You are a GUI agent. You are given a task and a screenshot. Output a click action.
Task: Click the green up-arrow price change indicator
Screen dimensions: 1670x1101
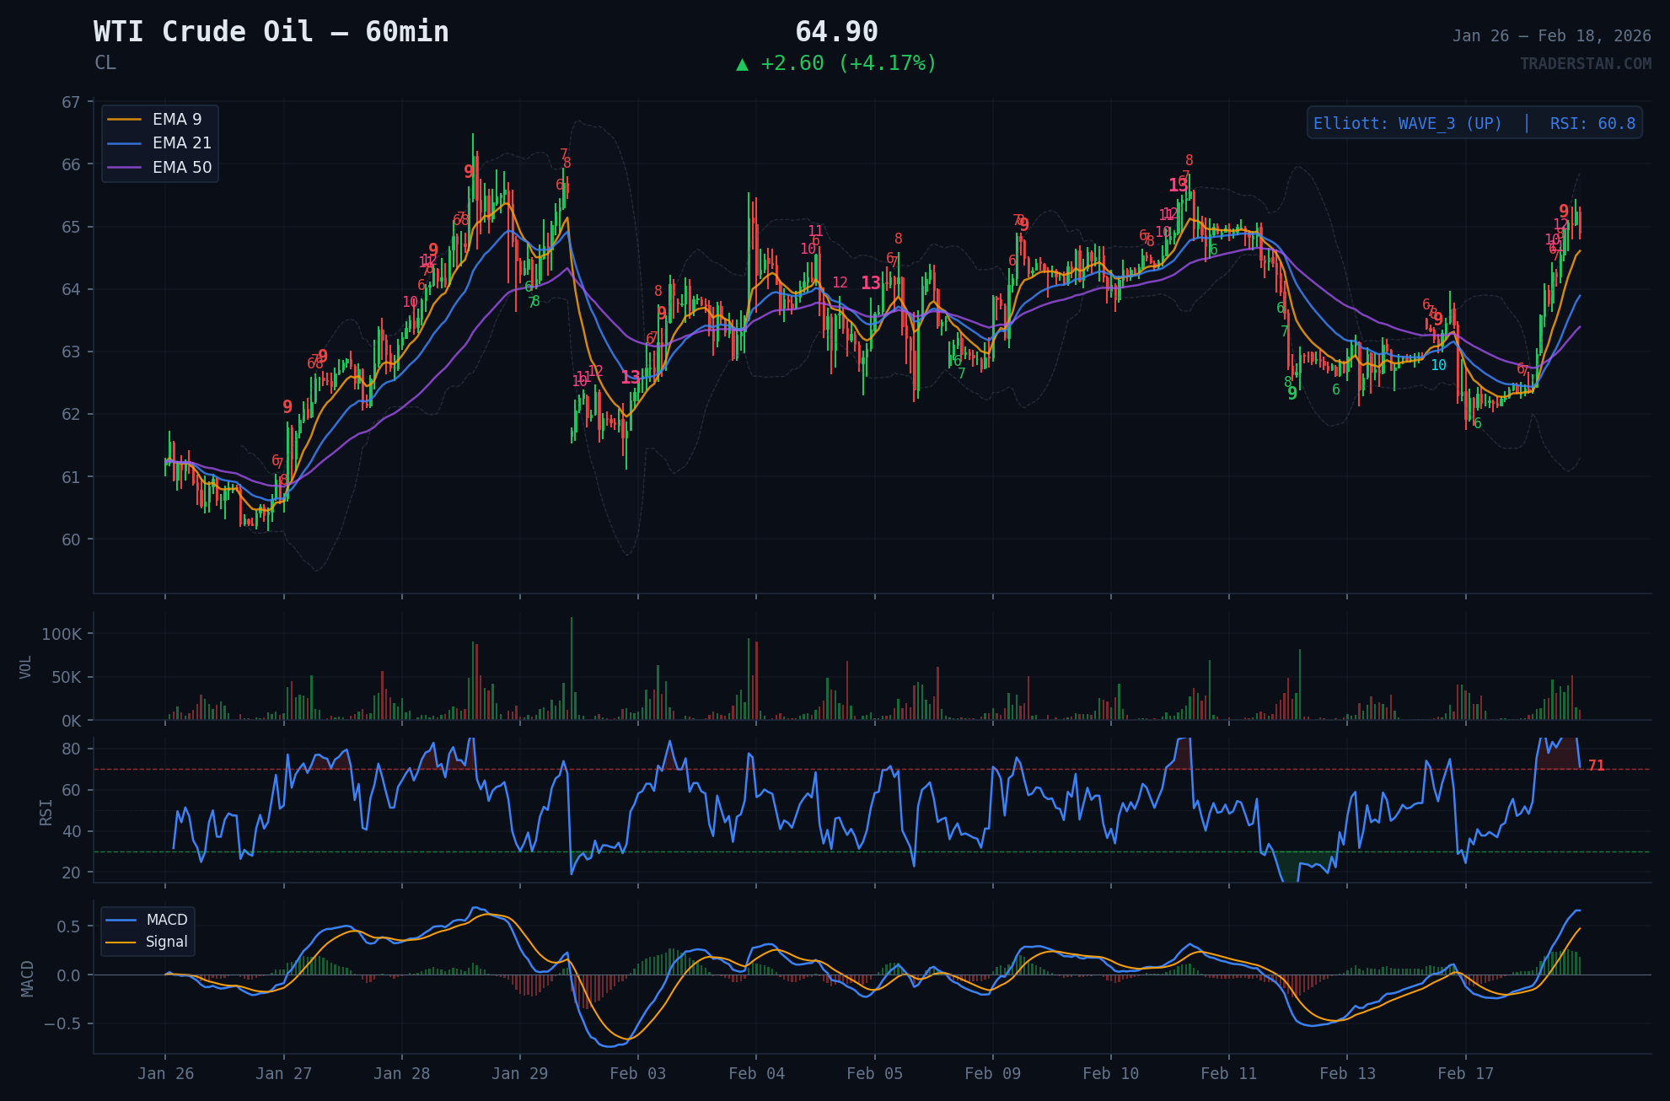pos(743,62)
